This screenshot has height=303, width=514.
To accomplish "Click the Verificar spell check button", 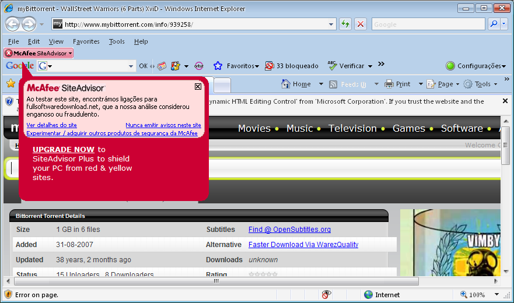I will tap(346, 66).
